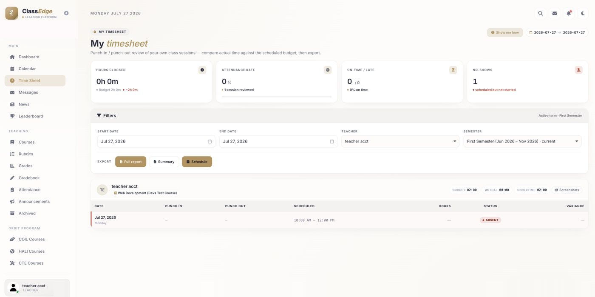View notifications via the bell icon
Screen dimensions: 595x297
coord(569,13)
